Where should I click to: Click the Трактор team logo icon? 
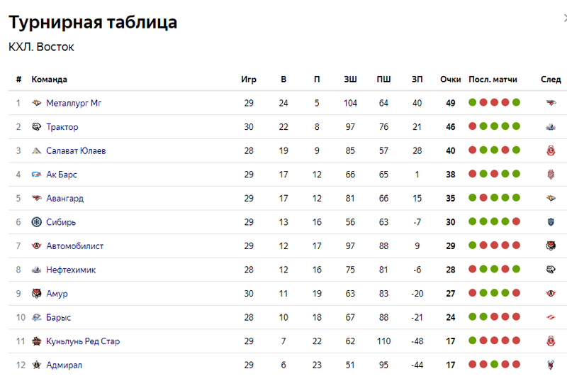[x=37, y=127]
